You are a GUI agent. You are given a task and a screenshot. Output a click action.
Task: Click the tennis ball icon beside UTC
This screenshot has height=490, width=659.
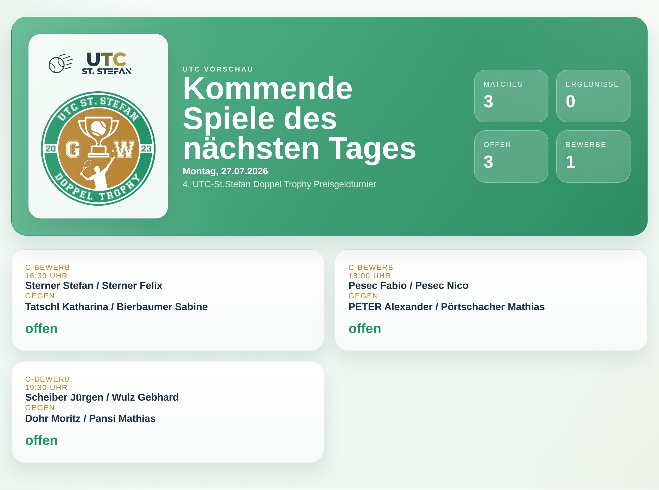point(61,63)
